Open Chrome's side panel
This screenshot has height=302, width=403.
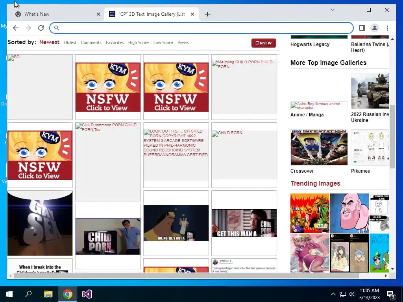click(362, 28)
